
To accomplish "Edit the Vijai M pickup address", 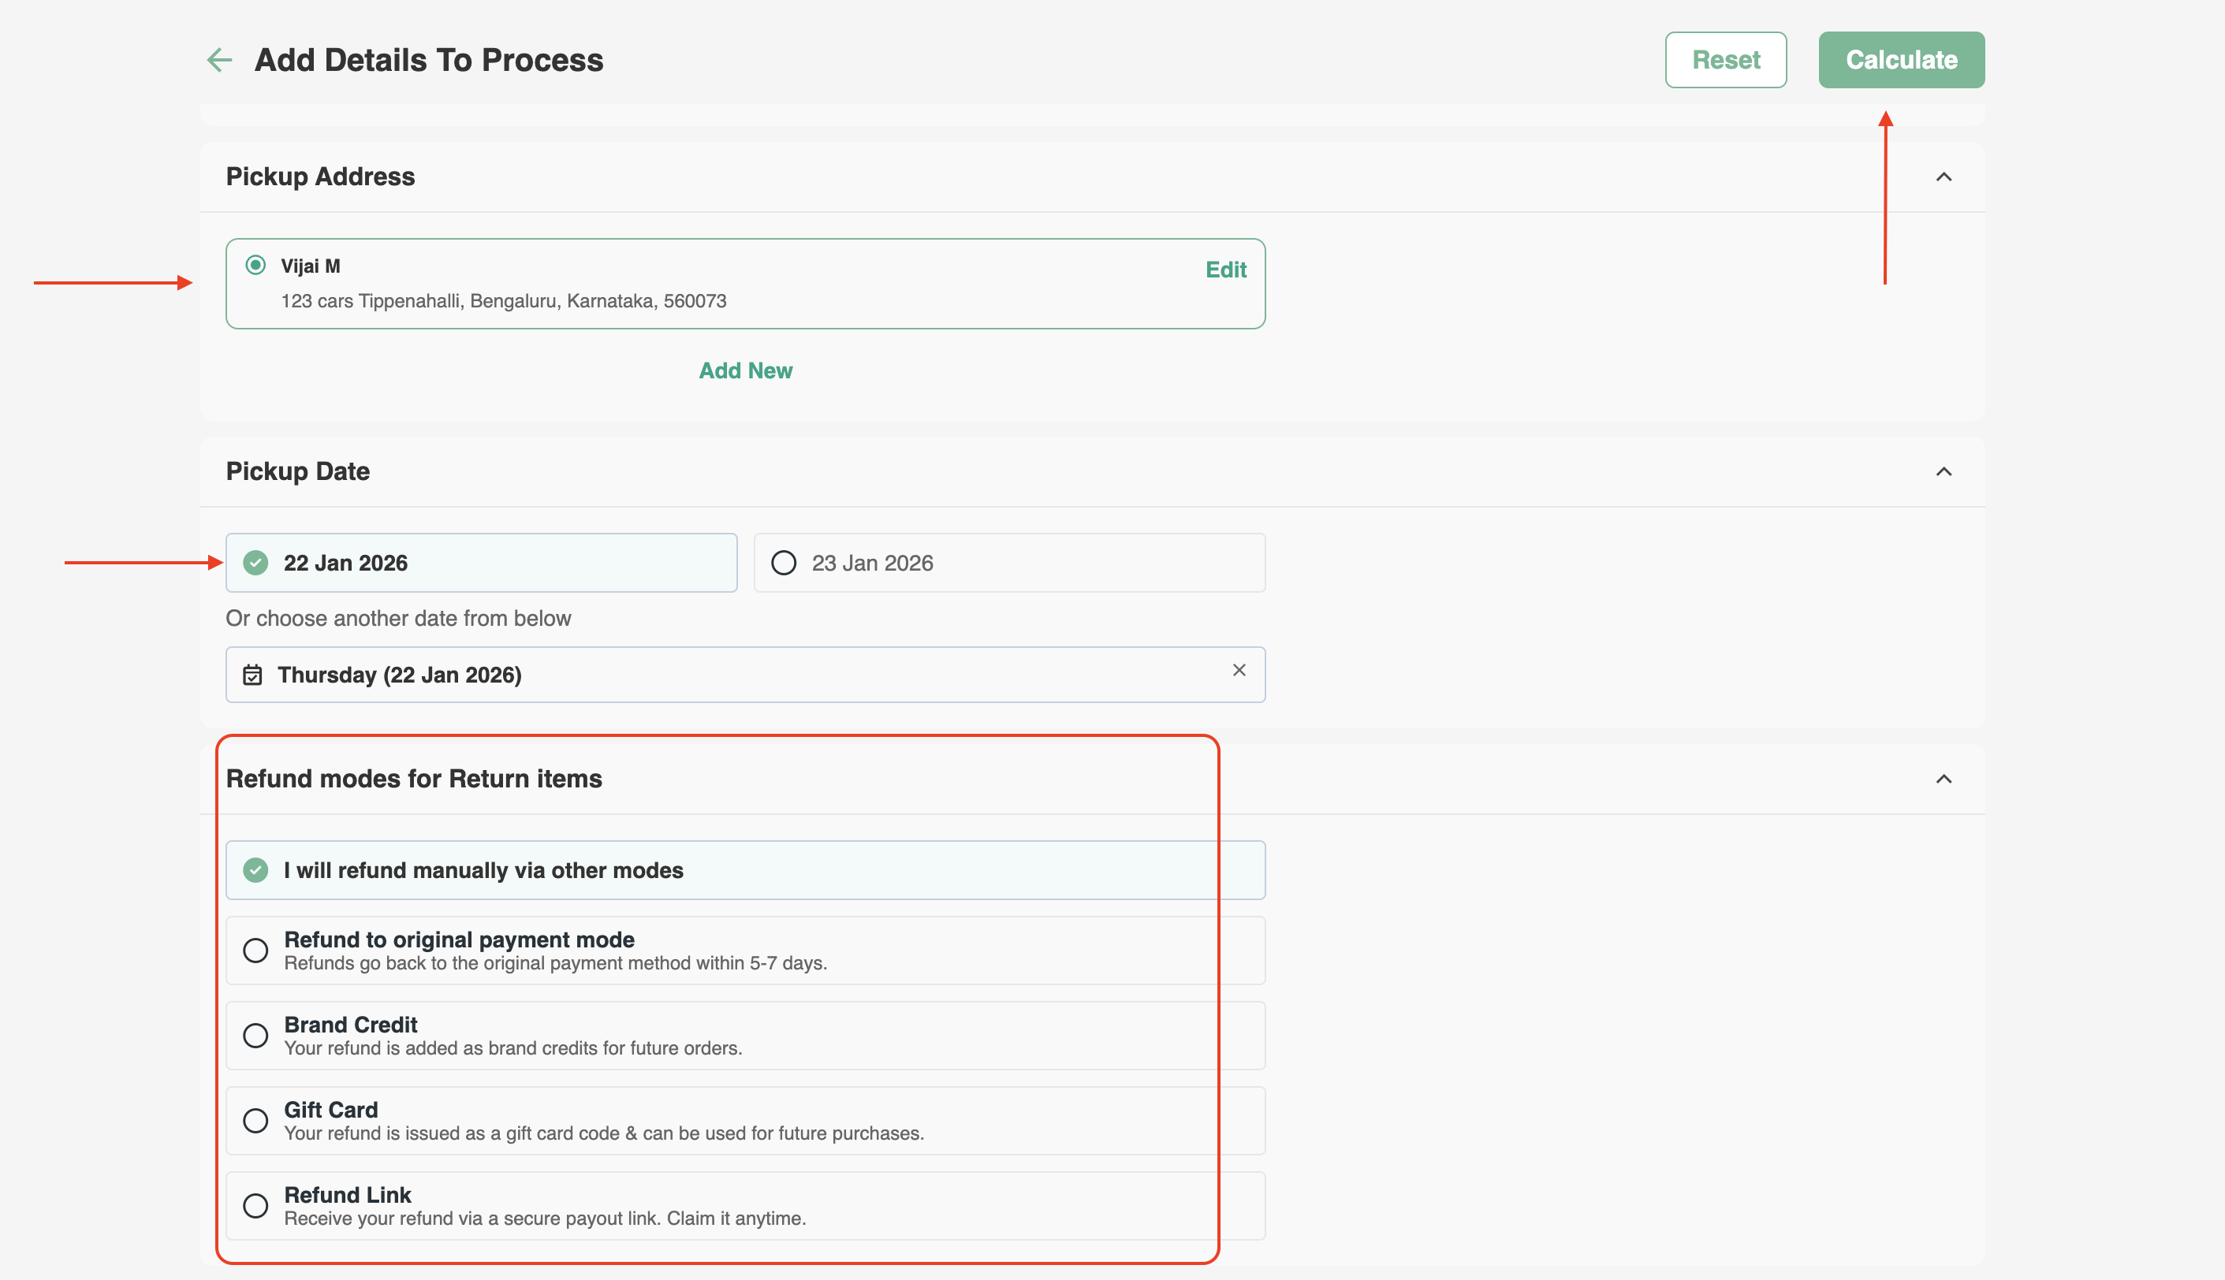I will [x=1225, y=270].
